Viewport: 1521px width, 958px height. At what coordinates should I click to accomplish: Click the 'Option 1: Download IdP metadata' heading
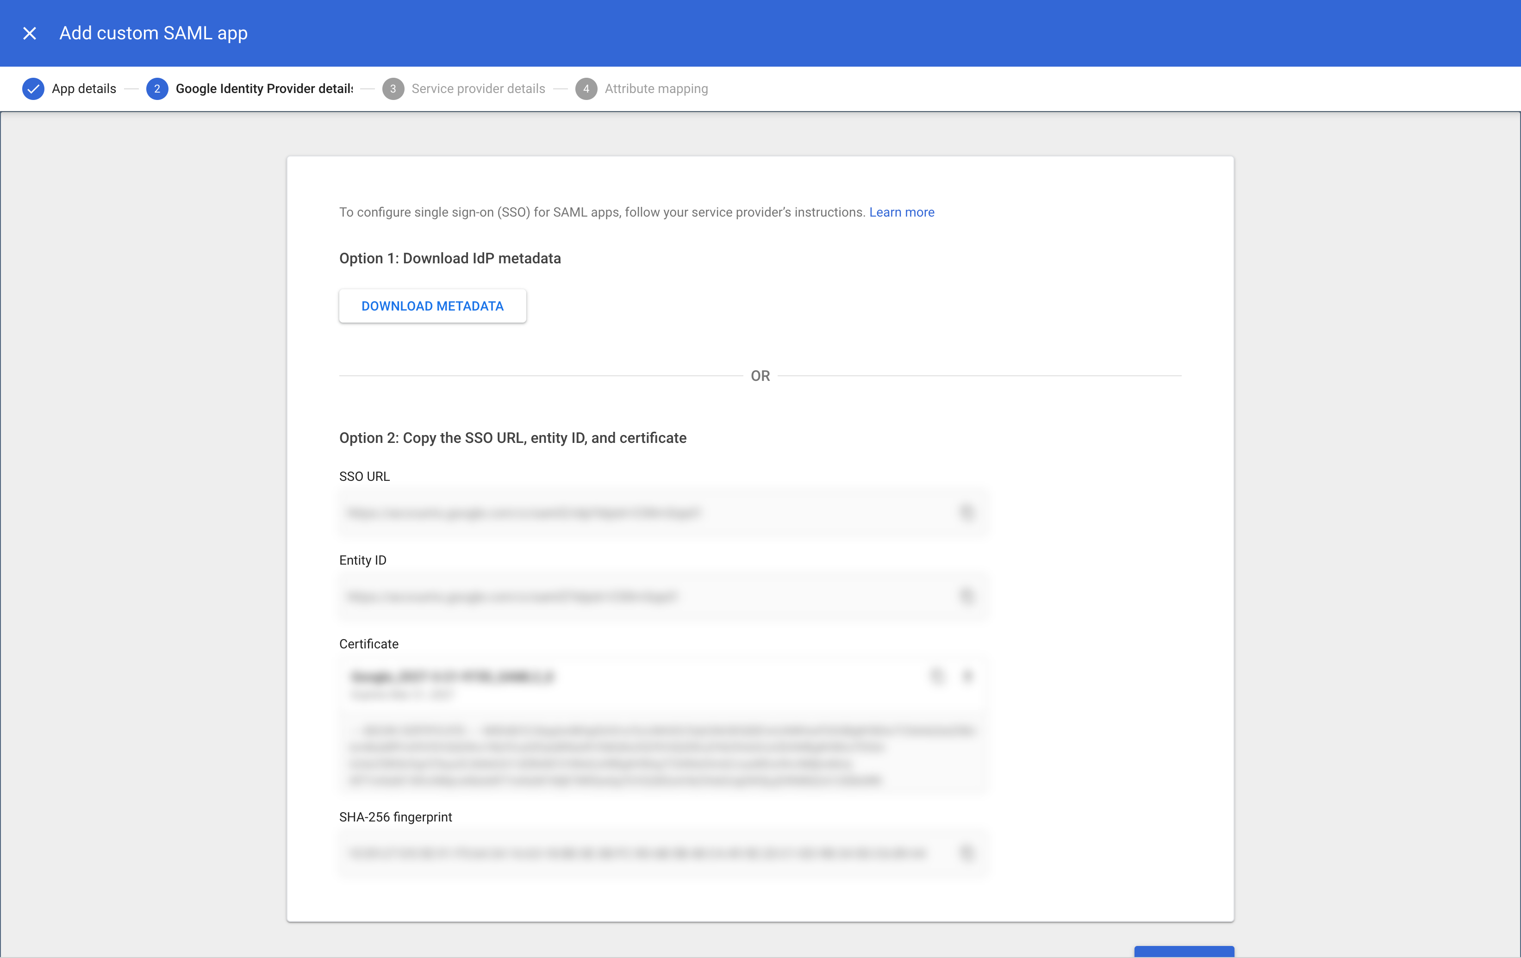point(450,258)
